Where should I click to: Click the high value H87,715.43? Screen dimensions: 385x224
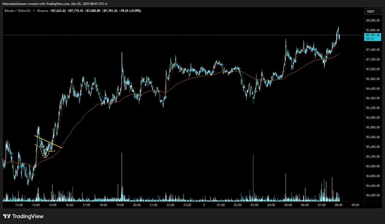click(x=76, y=11)
